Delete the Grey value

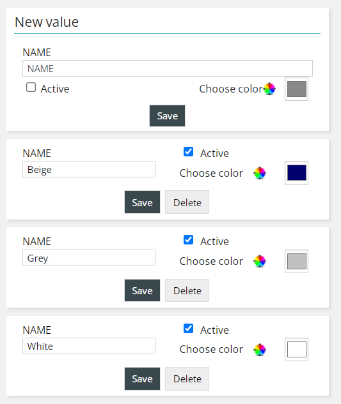pos(187,290)
